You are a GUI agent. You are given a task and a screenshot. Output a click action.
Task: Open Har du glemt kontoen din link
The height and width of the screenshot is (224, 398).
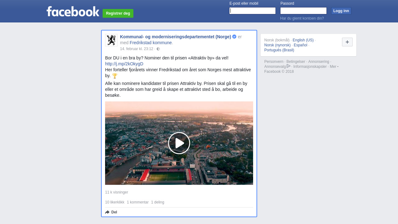pos(302,18)
